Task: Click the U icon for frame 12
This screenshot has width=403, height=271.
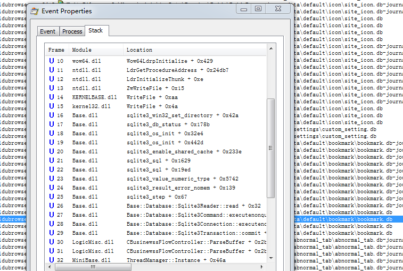Action: tap(52, 79)
